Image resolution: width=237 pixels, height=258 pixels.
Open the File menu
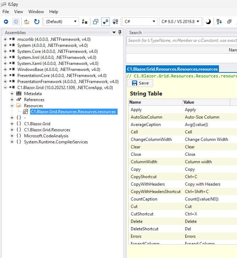(x=6, y=12)
